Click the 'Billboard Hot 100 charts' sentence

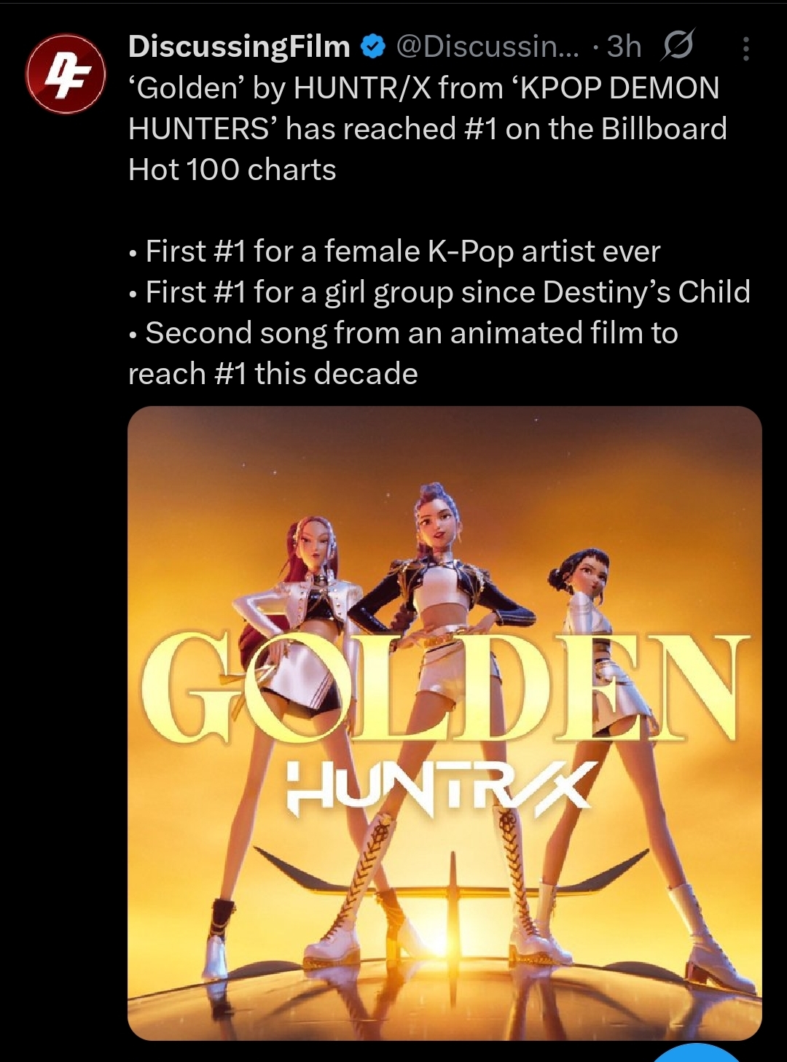428,149
